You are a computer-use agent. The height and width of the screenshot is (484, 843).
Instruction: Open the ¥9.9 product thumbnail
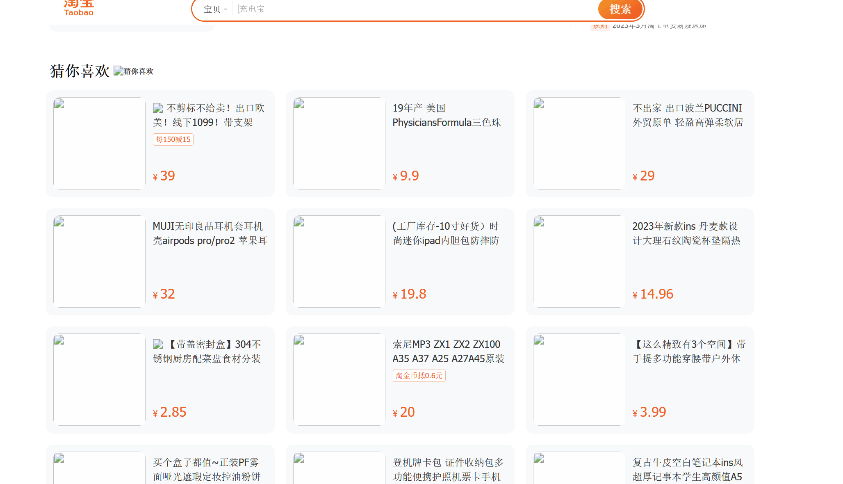click(339, 143)
